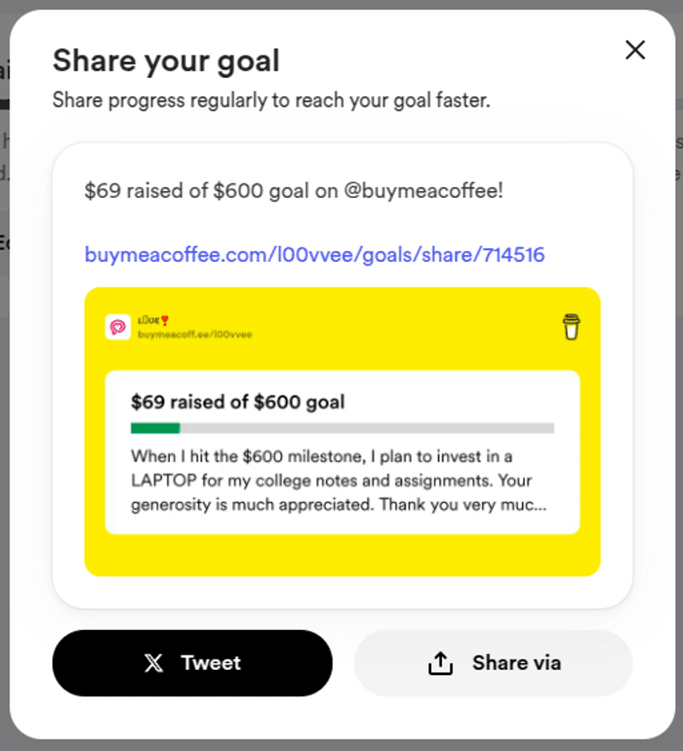Click the pink profile avatar icon
Viewport: 683px width, 751px height.
118,327
